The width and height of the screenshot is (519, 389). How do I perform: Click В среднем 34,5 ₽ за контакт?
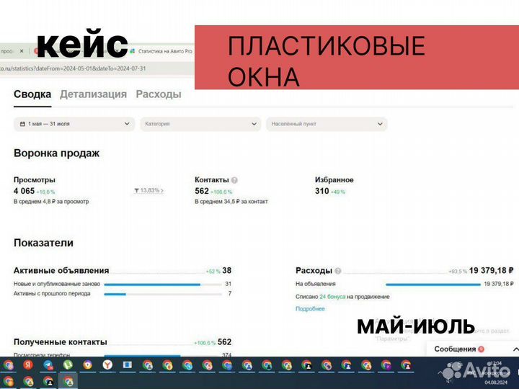click(x=231, y=202)
